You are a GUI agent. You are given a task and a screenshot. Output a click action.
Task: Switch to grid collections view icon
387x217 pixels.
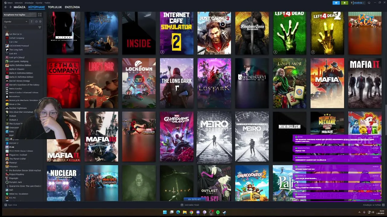(x=40, y=14)
